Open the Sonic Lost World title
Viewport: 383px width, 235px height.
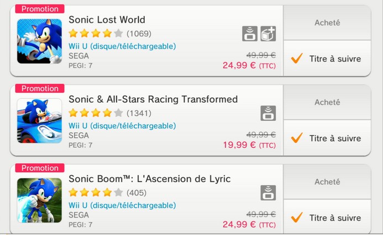pyautogui.click(x=107, y=20)
